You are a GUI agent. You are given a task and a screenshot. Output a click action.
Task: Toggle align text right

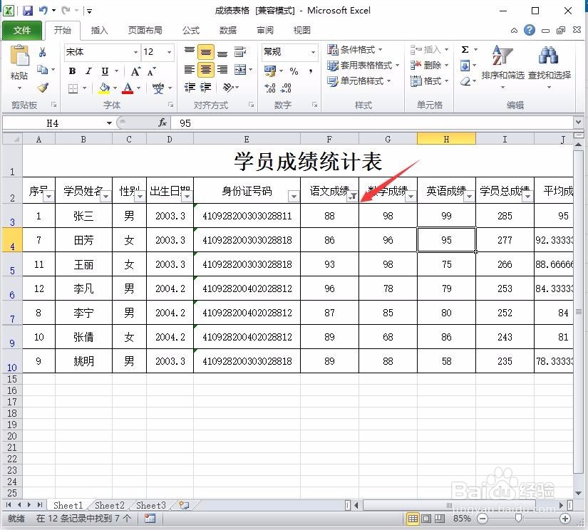click(x=222, y=70)
